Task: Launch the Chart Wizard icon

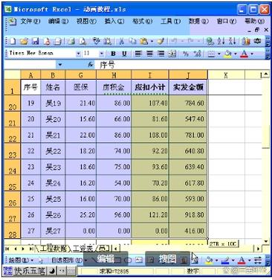Action: coord(246,41)
